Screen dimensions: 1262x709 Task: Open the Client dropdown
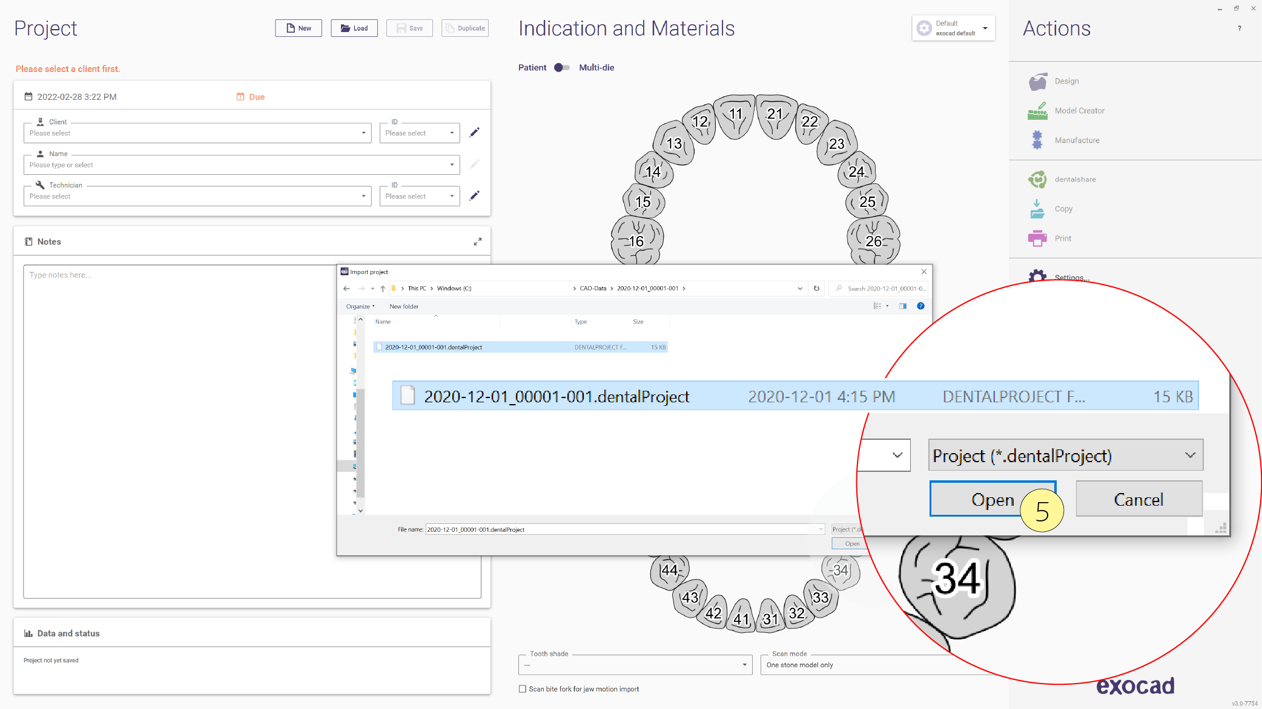point(197,133)
